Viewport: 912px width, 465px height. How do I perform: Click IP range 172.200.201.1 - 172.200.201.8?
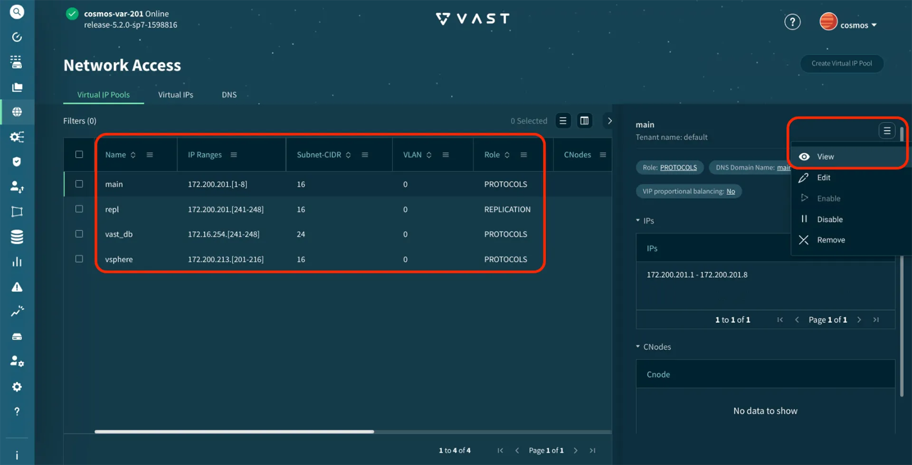(x=697, y=275)
